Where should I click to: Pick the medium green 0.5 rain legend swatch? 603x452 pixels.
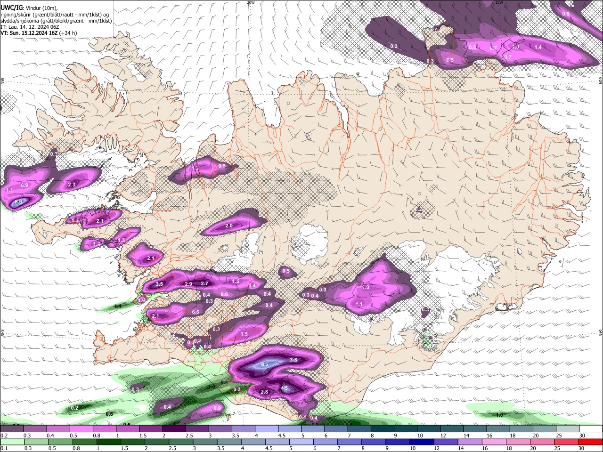click(x=61, y=442)
